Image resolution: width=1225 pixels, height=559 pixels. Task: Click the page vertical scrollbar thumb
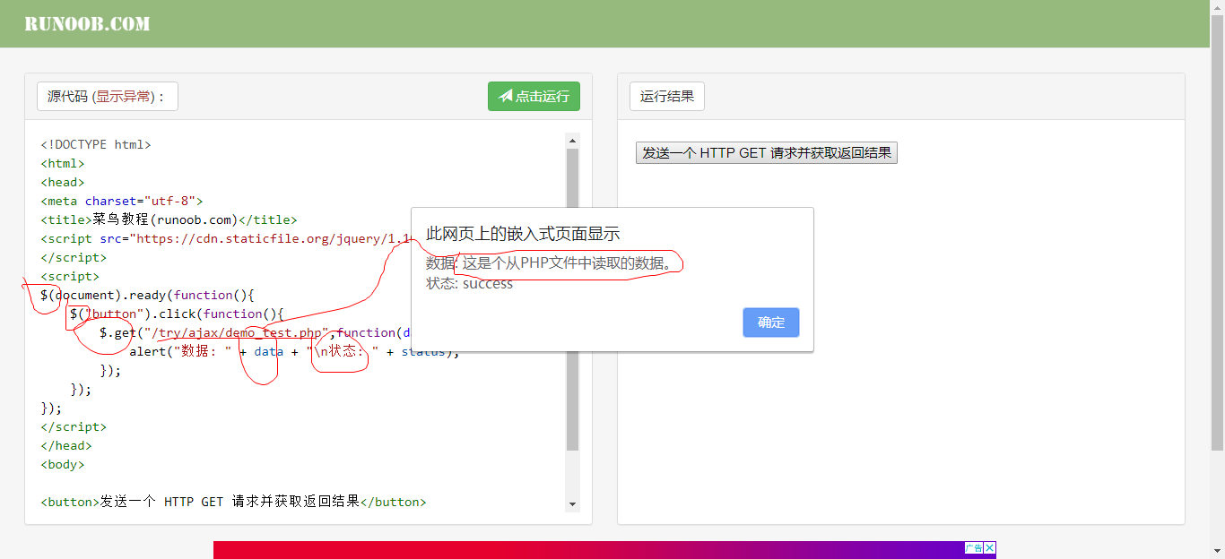(x=1217, y=233)
